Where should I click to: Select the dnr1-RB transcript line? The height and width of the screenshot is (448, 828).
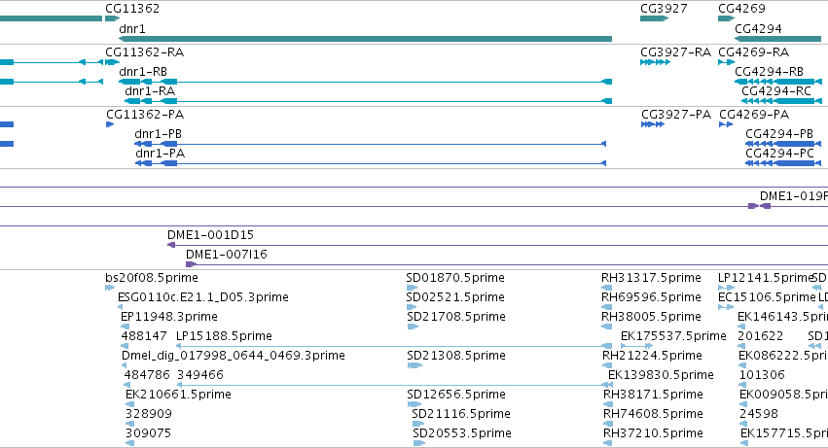coord(366,82)
